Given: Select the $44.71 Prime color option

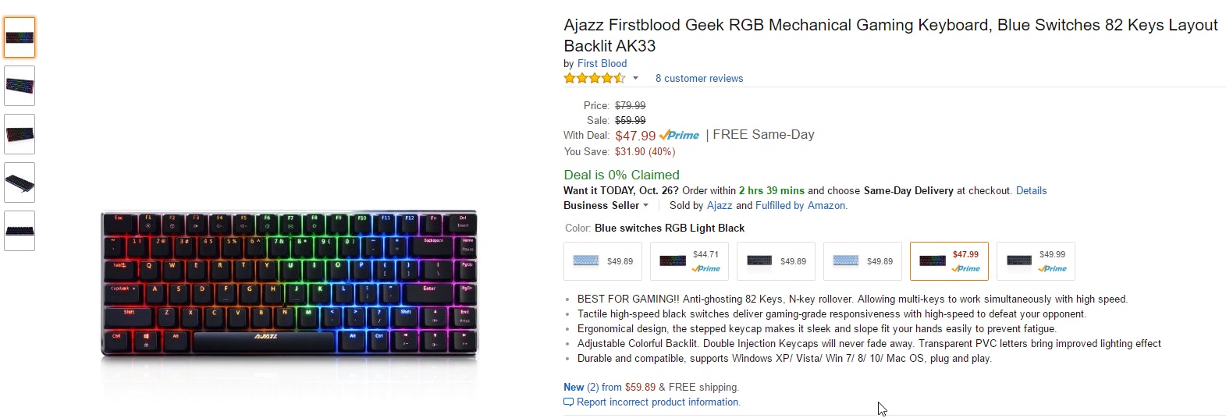Looking at the screenshot, I should (689, 261).
